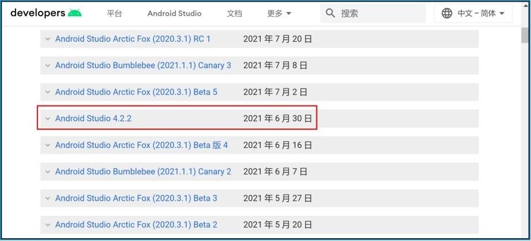
Task: Open Android Studio Arctic Fox Beta 2 link
Action: coord(136,225)
